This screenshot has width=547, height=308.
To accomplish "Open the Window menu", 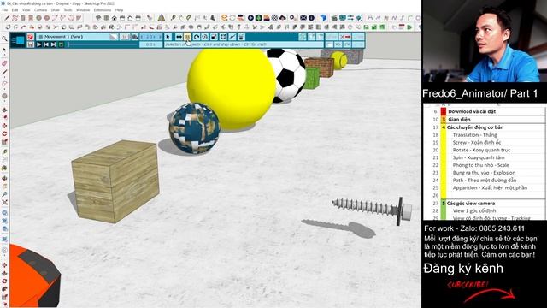I will coord(83,10).
